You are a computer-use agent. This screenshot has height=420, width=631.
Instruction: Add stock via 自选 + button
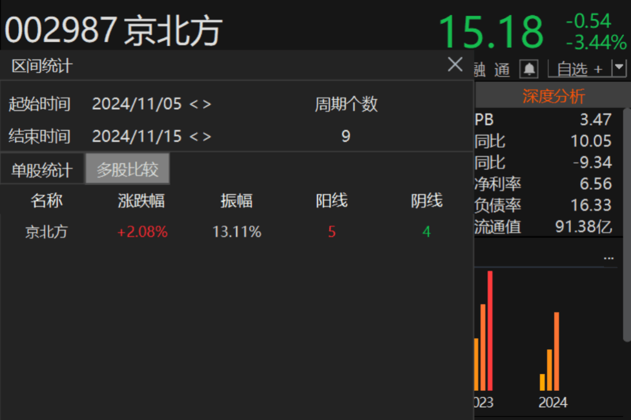pos(580,69)
